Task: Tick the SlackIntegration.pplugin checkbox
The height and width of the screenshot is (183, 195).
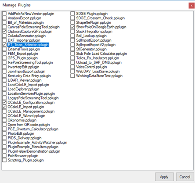Action: tap(72, 31)
